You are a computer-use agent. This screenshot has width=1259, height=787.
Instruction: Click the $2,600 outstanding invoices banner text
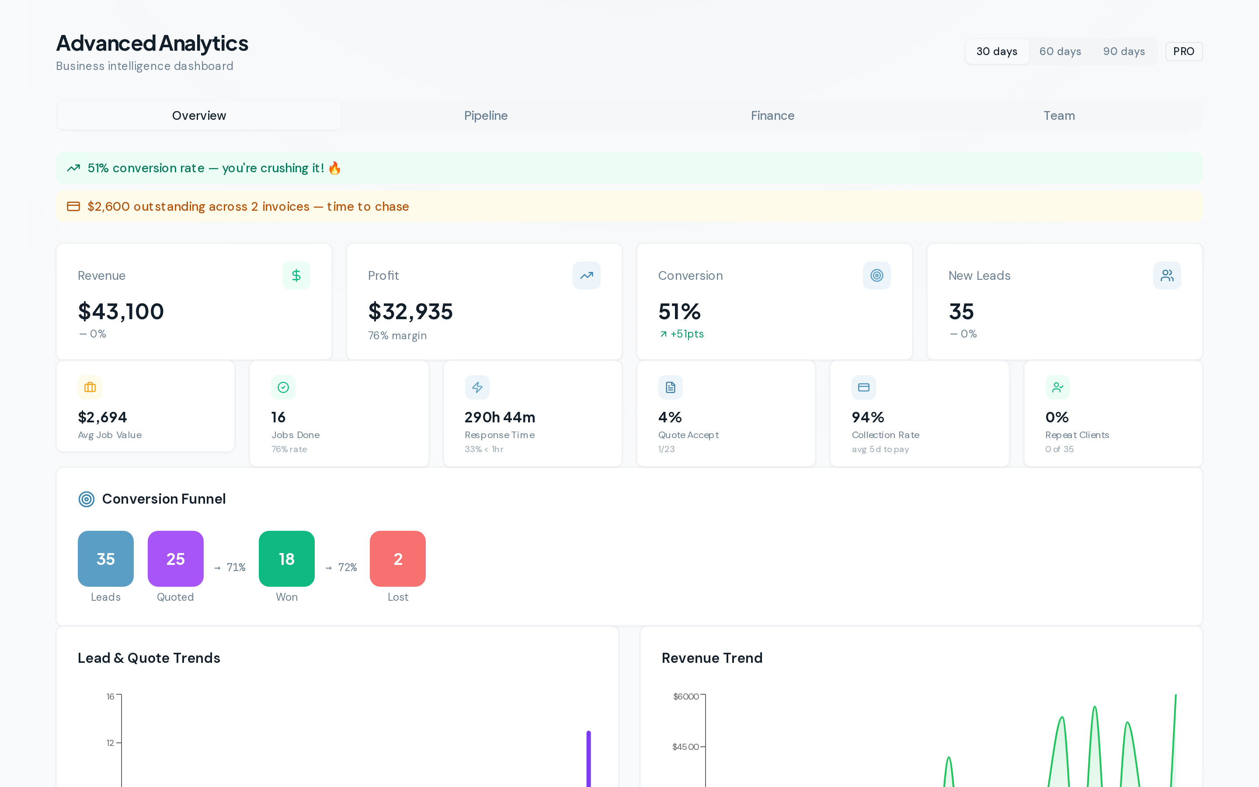[248, 207]
